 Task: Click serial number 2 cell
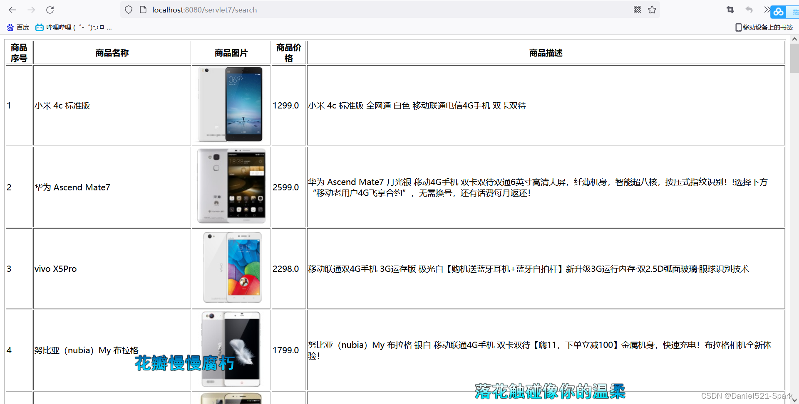[x=19, y=187]
